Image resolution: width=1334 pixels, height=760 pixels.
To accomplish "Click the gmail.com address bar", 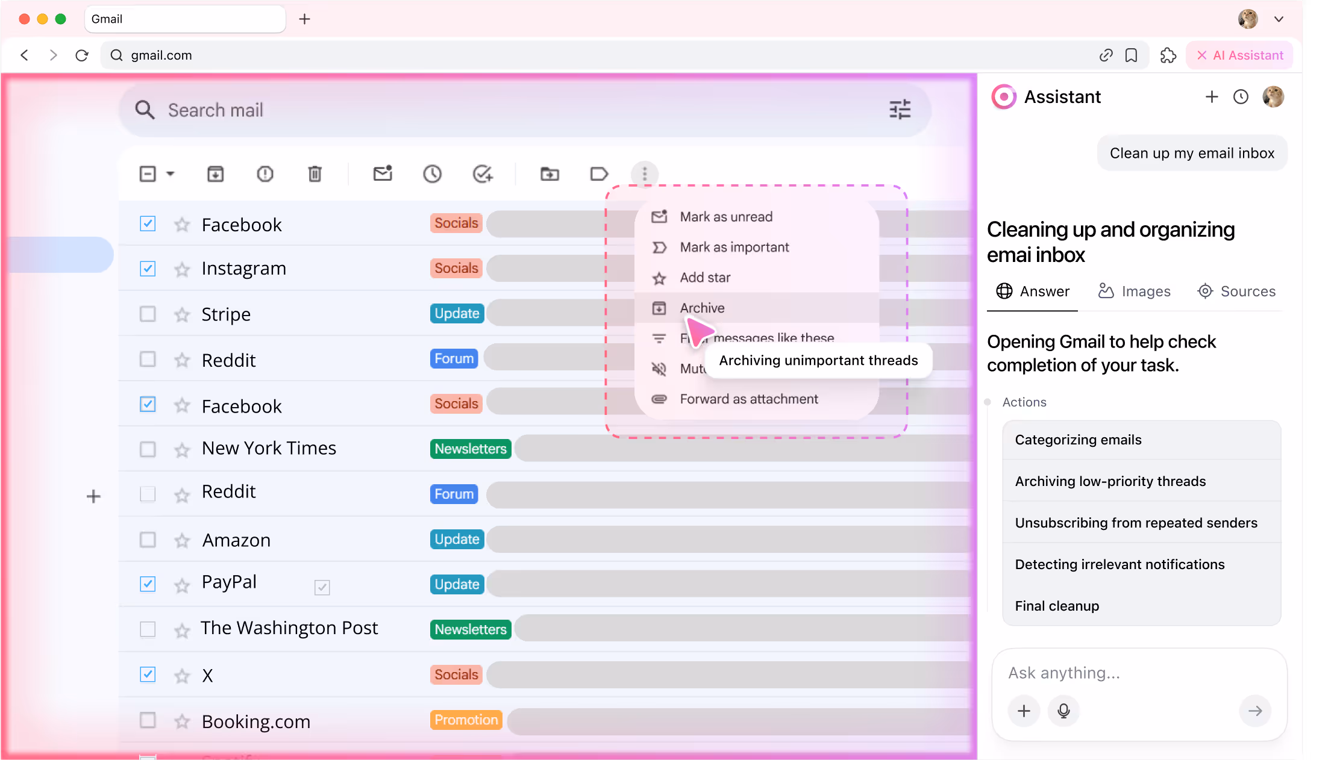I will coord(624,55).
